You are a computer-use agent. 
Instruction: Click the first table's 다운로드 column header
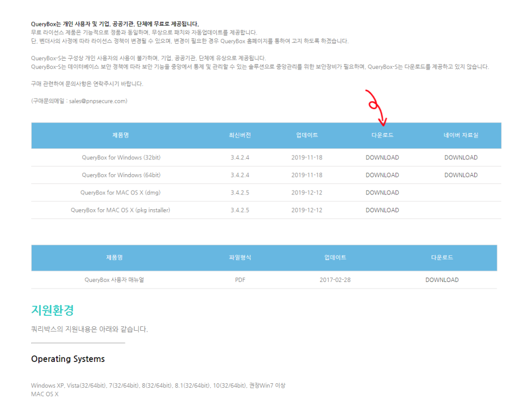pos(382,135)
